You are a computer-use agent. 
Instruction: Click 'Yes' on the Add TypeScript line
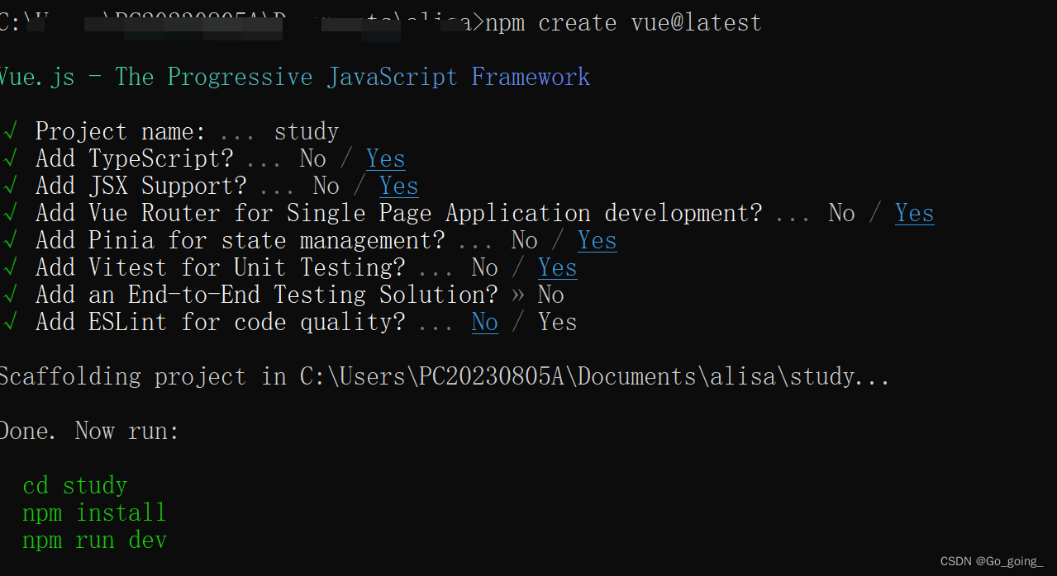click(x=386, y=158)
